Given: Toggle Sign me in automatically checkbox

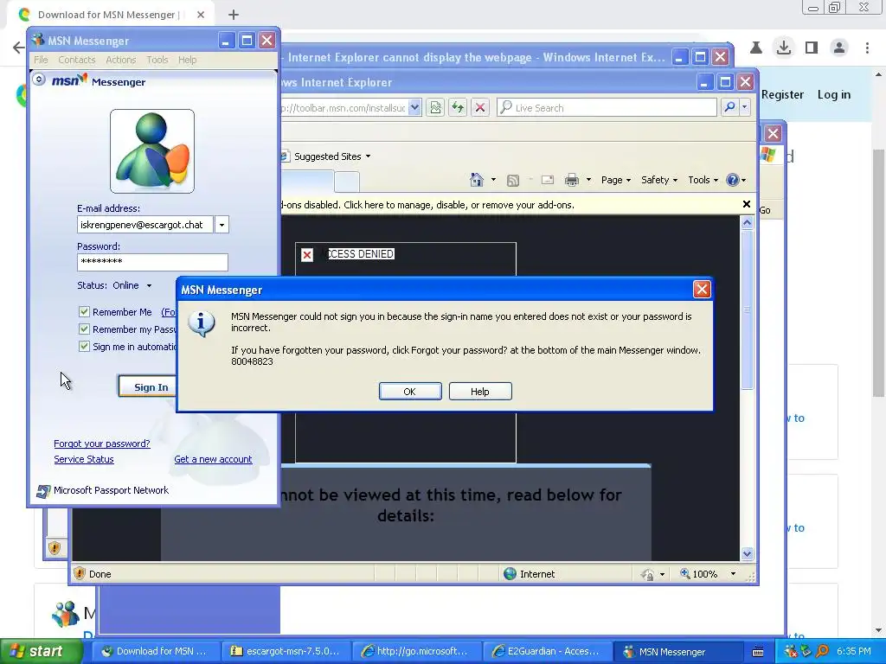Looking at the screenshot, I should pyautogui.click(x=84, y=347).
